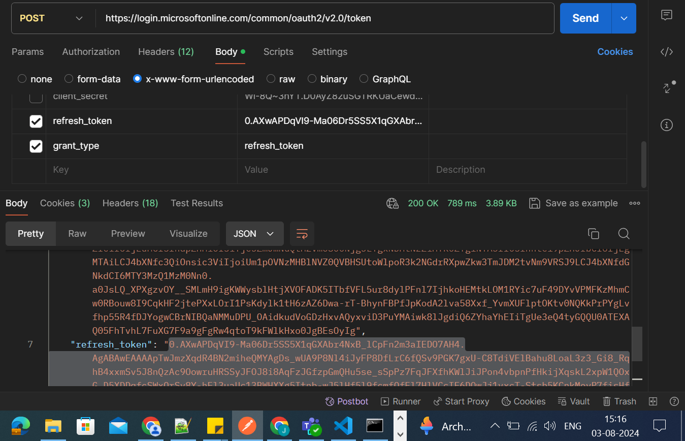Viewport: 685px width, 441px height.
Task: Open Windows notification center icon
Action: (x=660, y=425)
